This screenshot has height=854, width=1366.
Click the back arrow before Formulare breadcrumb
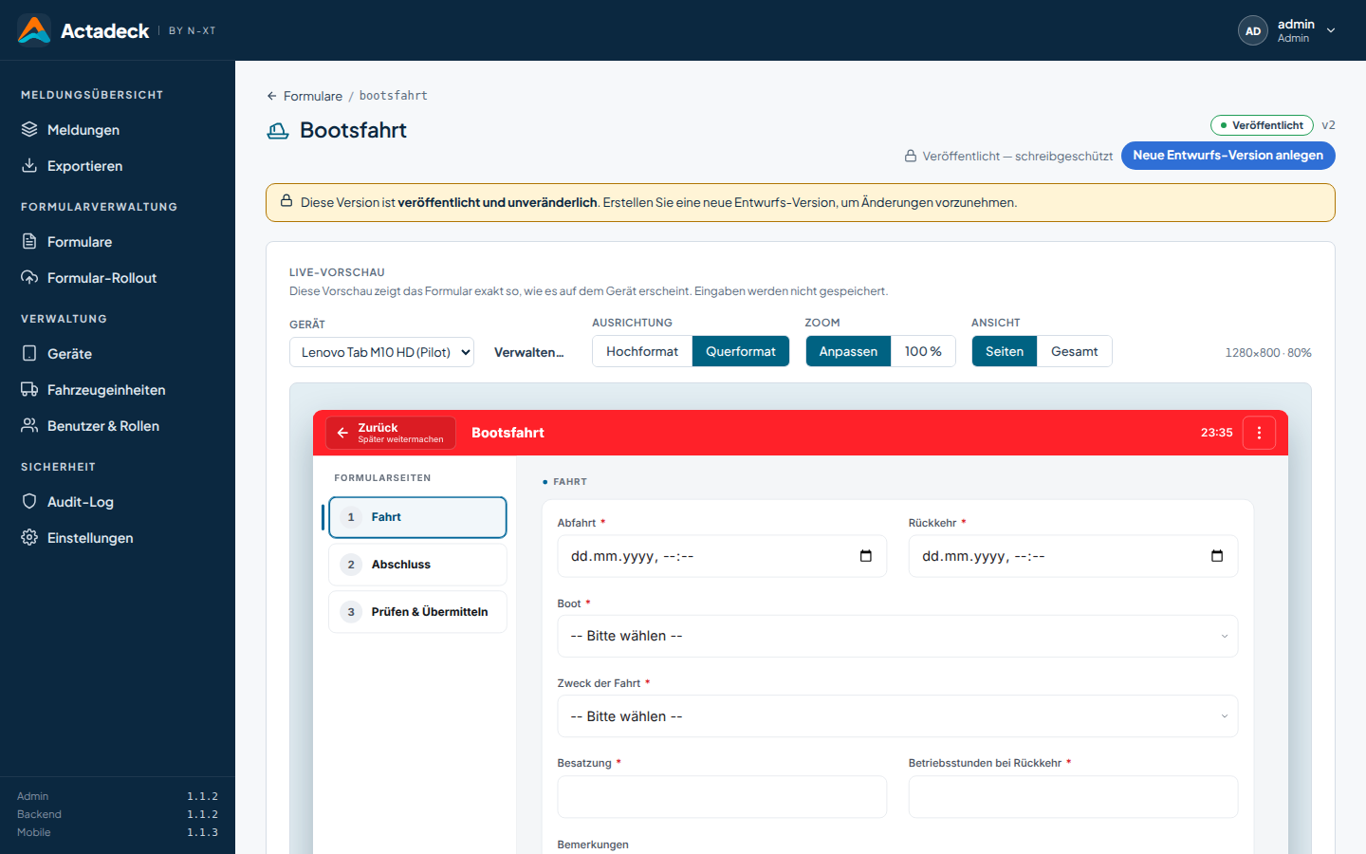[272, 96]
